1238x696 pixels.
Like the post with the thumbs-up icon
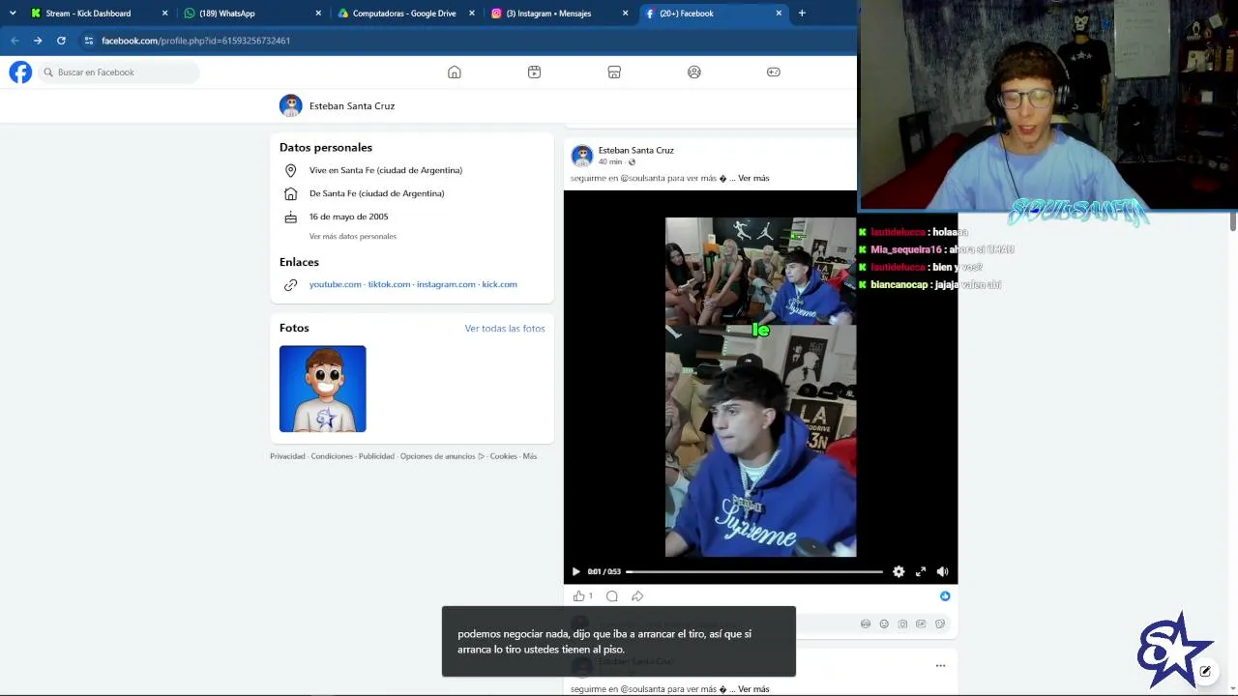click(x=578, y=596)
